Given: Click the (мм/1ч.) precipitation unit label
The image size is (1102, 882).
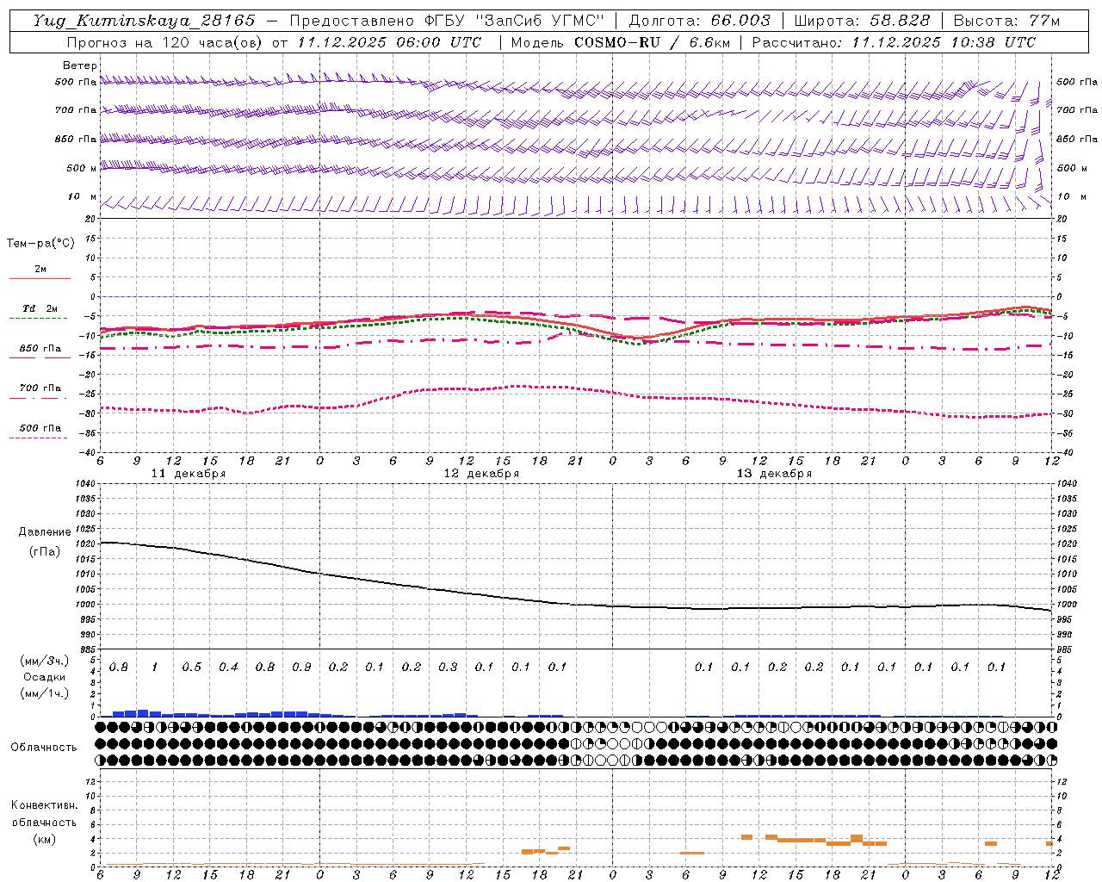Looking at the screenshot, I should (x=45, y=693).
